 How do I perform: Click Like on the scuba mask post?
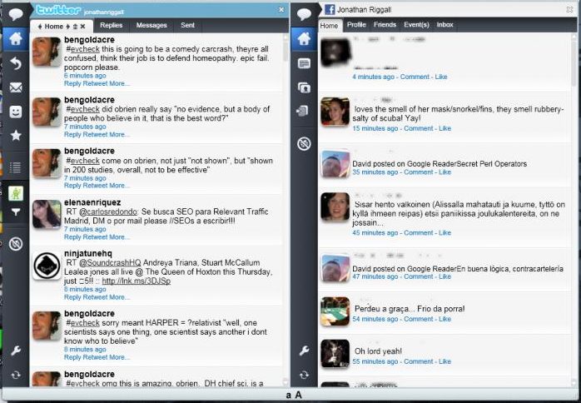click(x=444, y=128)
